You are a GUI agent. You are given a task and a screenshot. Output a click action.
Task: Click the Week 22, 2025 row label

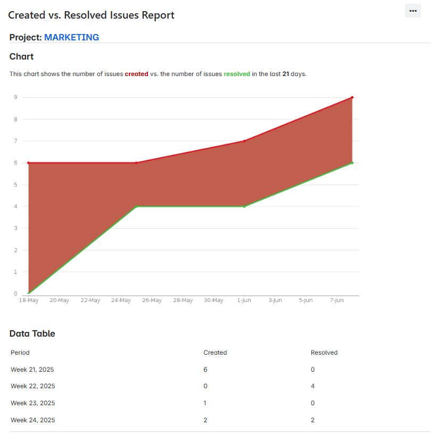point(32,386)
